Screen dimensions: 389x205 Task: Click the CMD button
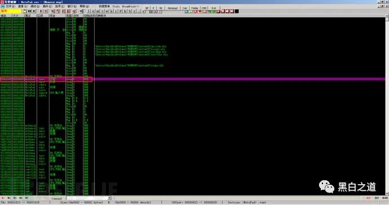coord(204,8)
